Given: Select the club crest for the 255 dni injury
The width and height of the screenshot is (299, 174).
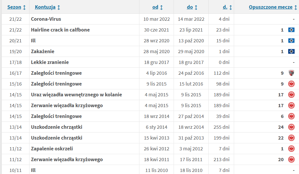Looking at the screenshot, I should pos(291,127).
